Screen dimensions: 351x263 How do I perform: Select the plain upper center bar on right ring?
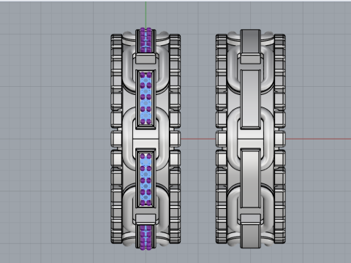pos(250,99)
